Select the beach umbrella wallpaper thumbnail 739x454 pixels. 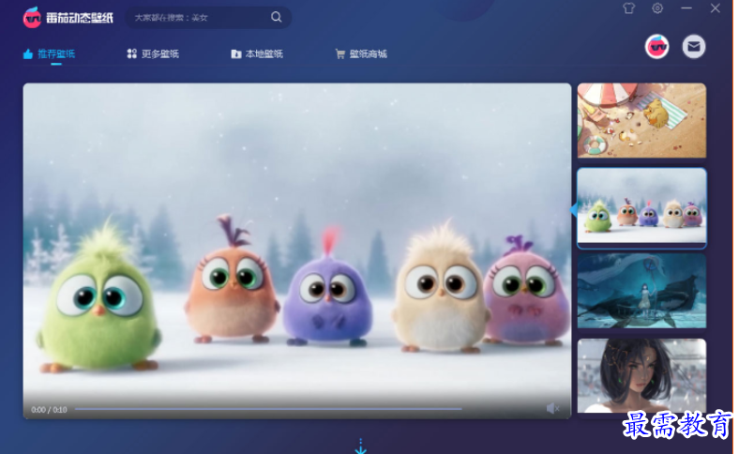tap(641, 121)
